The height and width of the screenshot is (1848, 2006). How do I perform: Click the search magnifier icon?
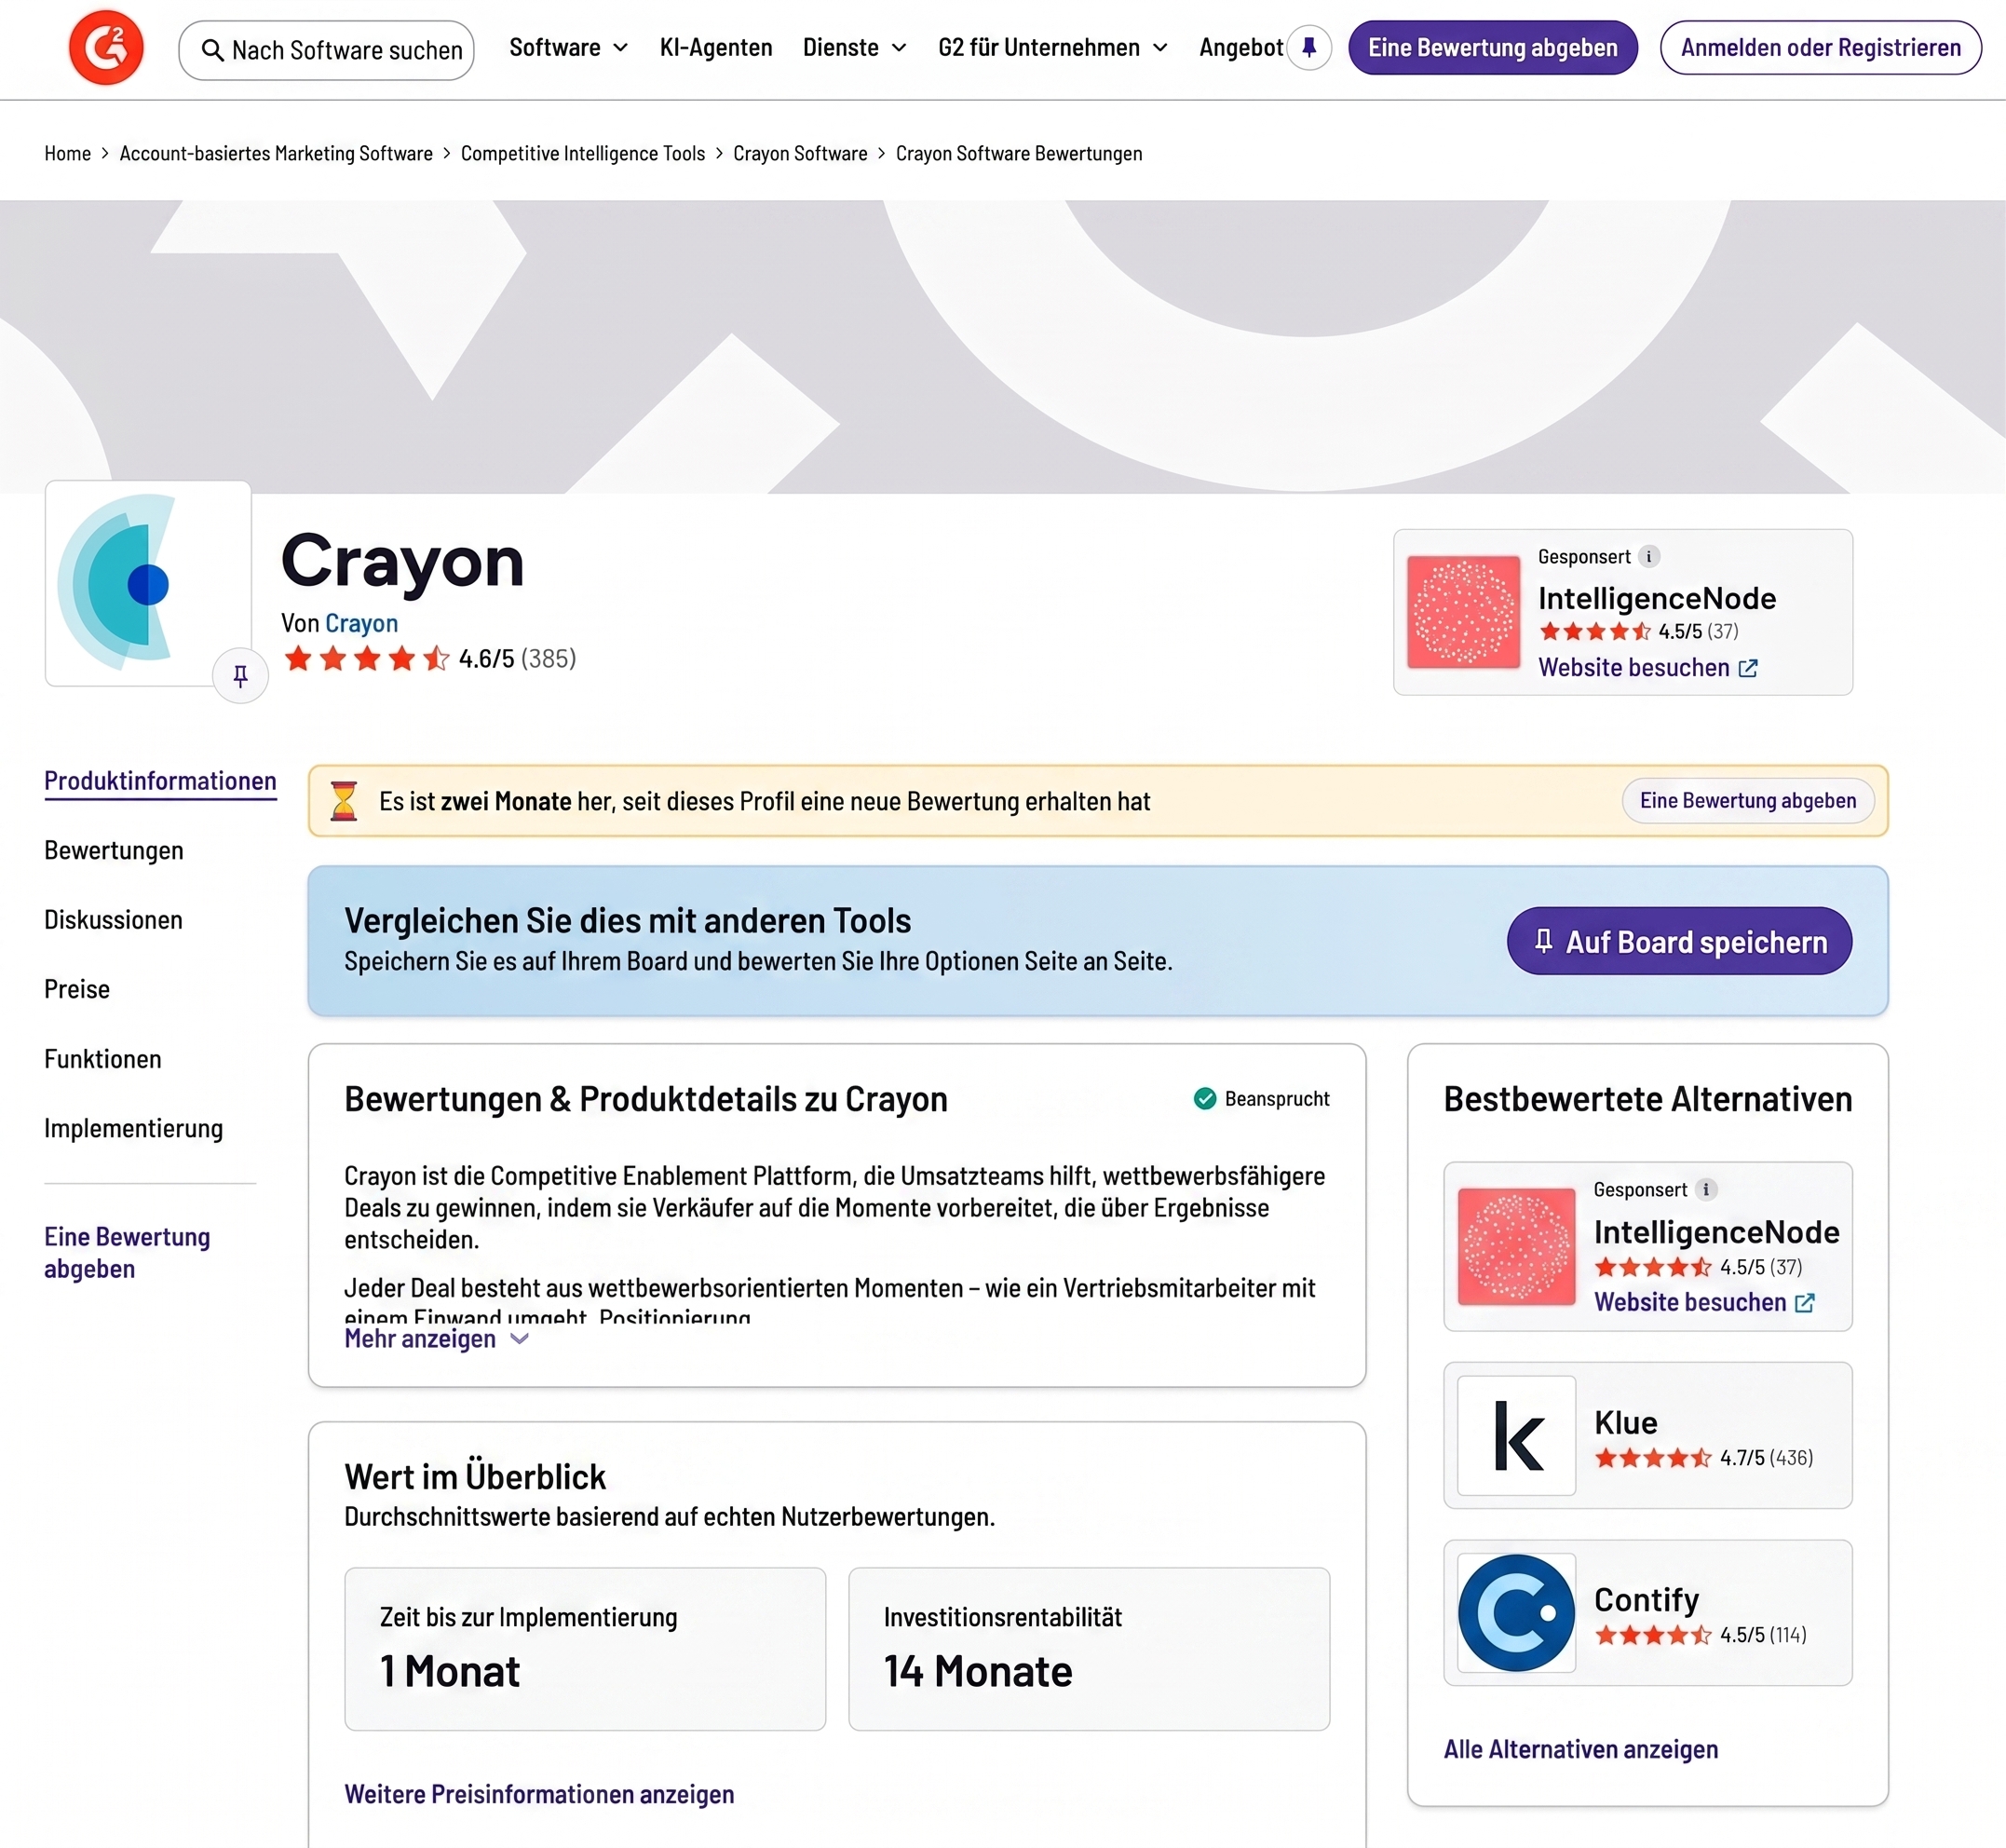coord(212,50)
